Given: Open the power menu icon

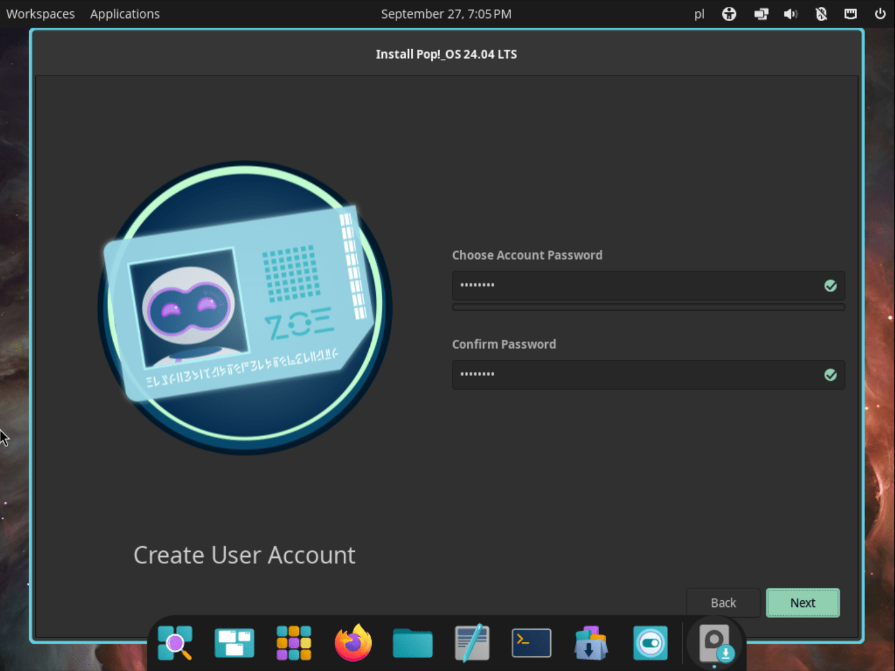Looking at the screenshot, I should tap(880, 14).
